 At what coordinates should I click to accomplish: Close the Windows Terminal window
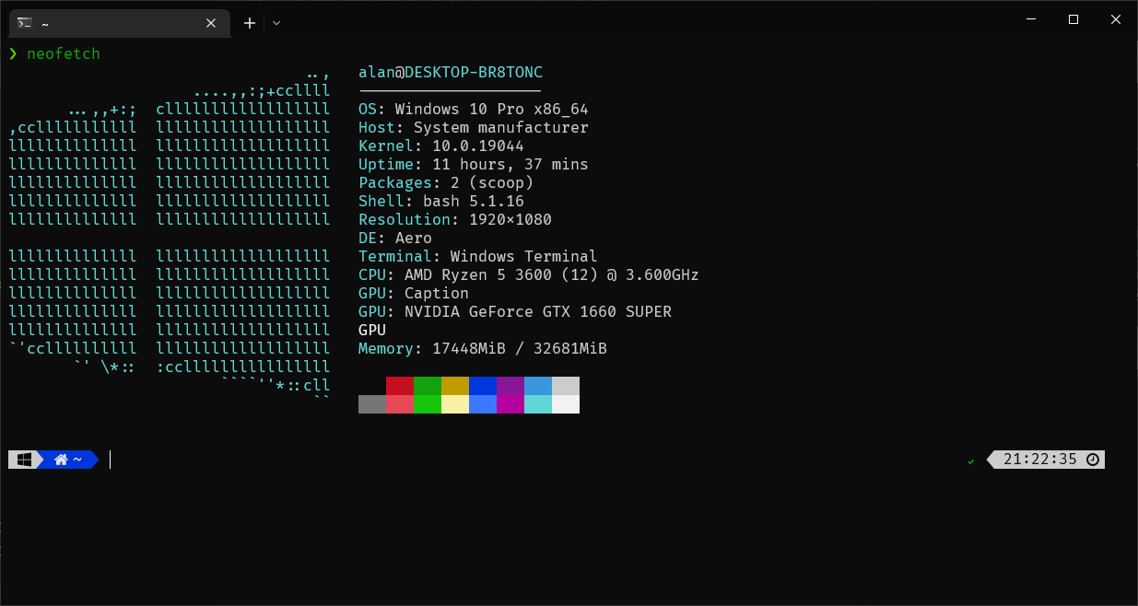pos(1116,19)
